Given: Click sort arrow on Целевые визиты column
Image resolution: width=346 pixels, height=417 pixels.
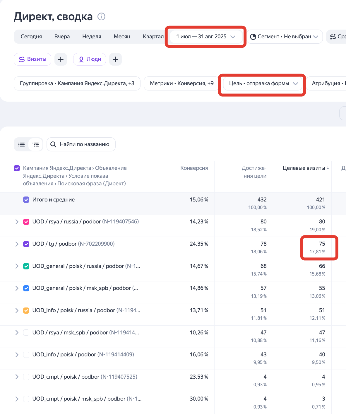Looking at the screenshot, I should [328, 168].
